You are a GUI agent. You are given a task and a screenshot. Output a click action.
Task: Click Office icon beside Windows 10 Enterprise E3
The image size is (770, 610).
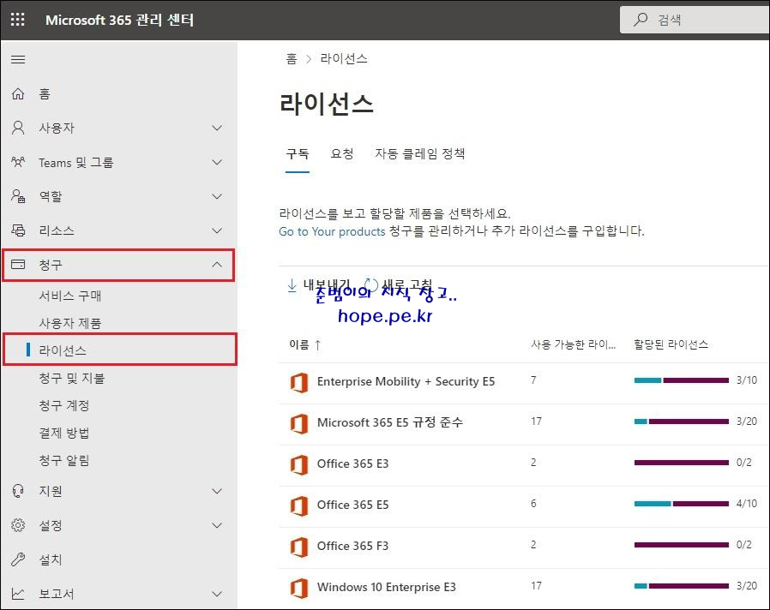299,588
